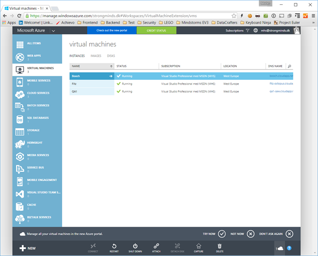Attach a disk to the VM
Image resolution: width=318 pixels, height=256 pixels.
click(x=157, y=248)
